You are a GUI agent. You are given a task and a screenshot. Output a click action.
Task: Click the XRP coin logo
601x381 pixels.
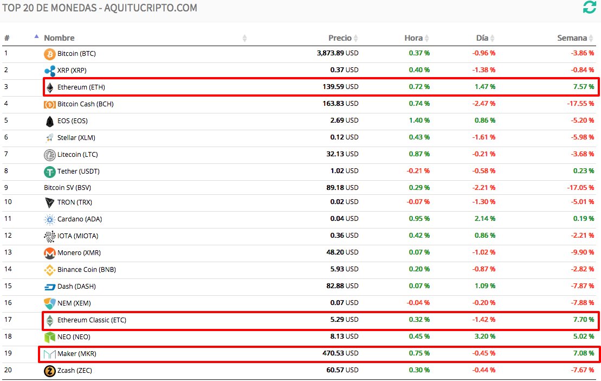(49, 71)
